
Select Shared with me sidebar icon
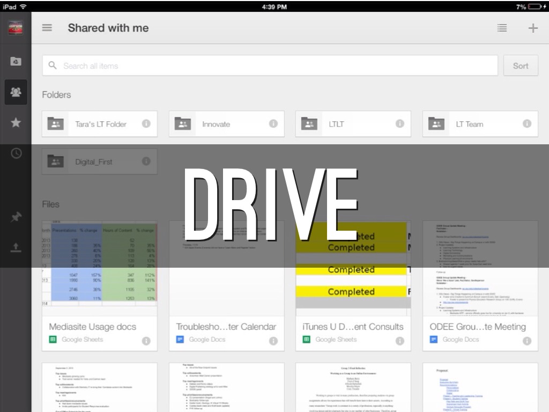point(16,92)
